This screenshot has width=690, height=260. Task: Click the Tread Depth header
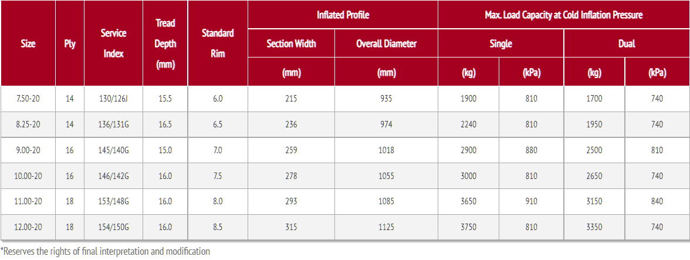165,43
